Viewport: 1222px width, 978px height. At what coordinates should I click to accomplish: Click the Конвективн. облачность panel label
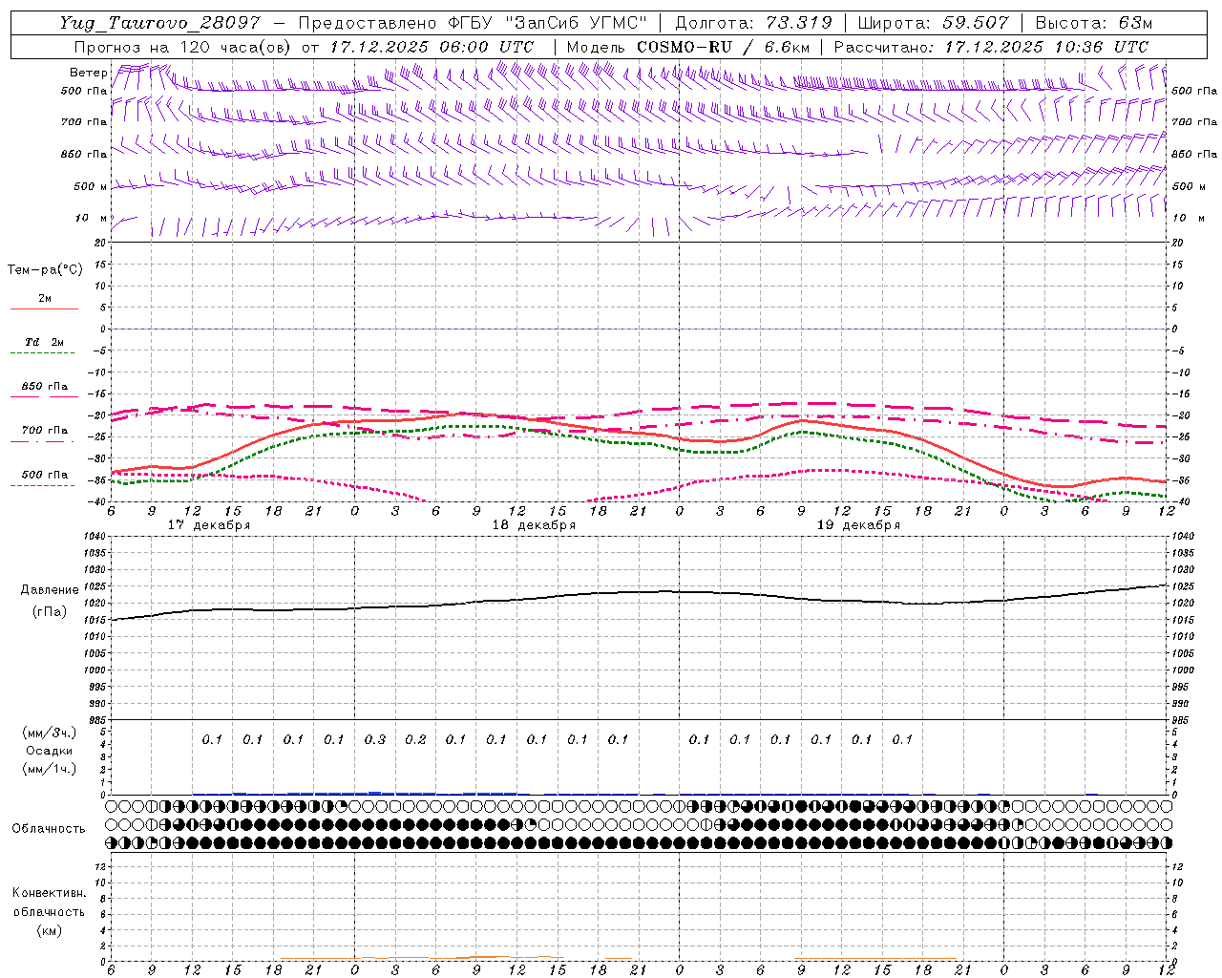coord(49,903)
